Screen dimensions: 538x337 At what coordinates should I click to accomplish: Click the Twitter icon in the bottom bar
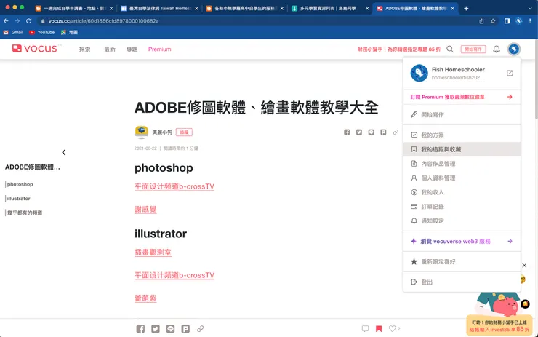tap(156, 329)
